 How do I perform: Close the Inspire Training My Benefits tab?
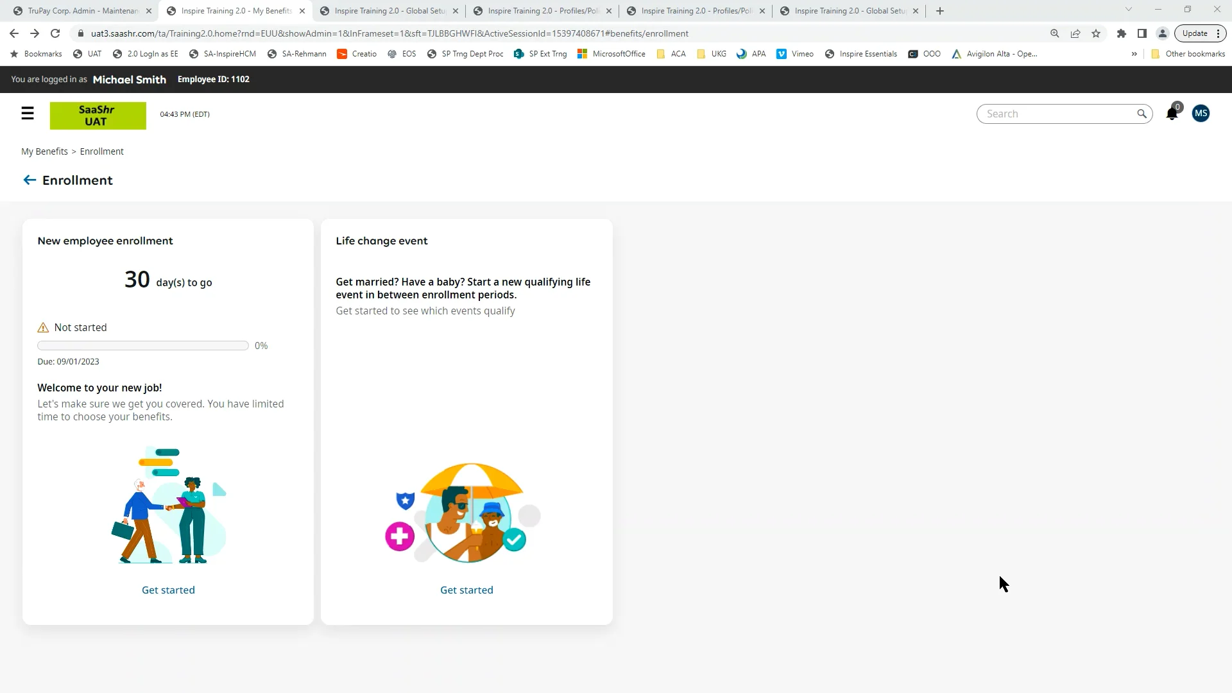[302, 11]
